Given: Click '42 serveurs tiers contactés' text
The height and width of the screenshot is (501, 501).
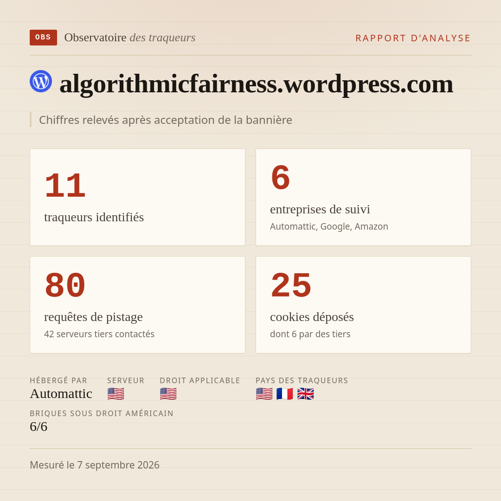Looking at the screenshot, I should (x=99, y=334).
